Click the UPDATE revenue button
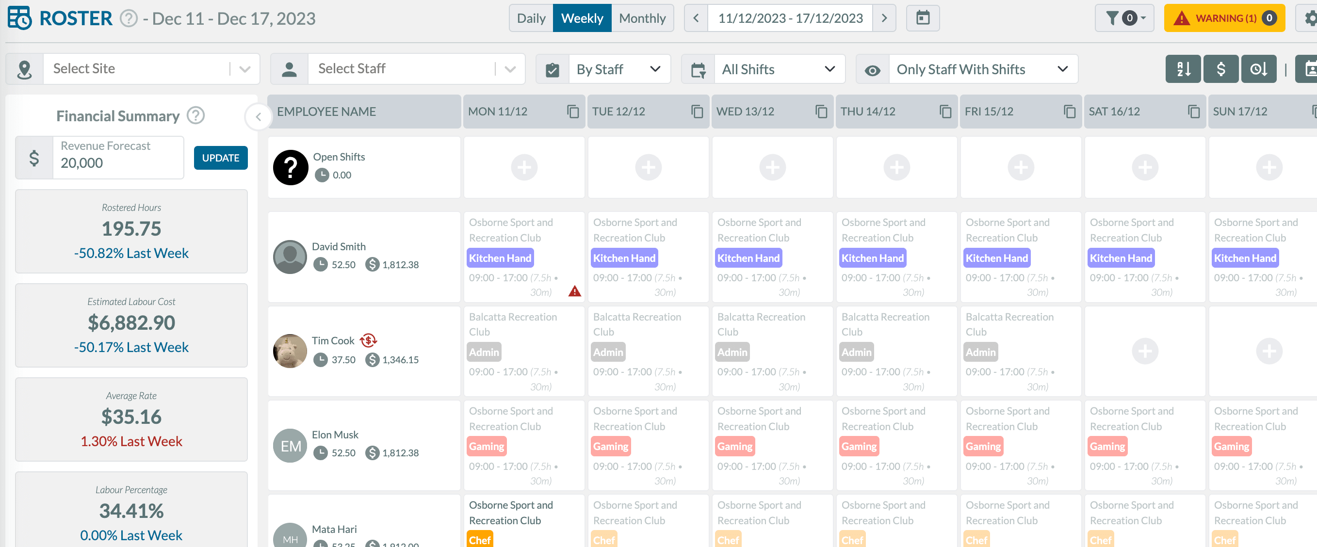The height and width of the screenshot is (547, 1317). [x=220, y=158]
